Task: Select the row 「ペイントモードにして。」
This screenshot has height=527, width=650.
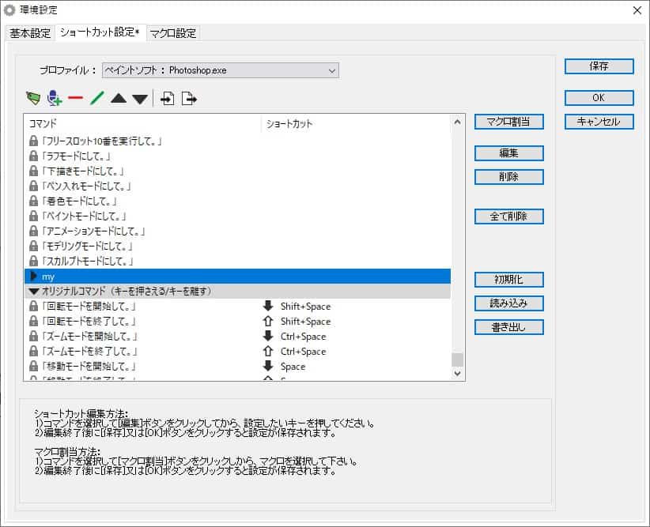Action: click(237, 216)
